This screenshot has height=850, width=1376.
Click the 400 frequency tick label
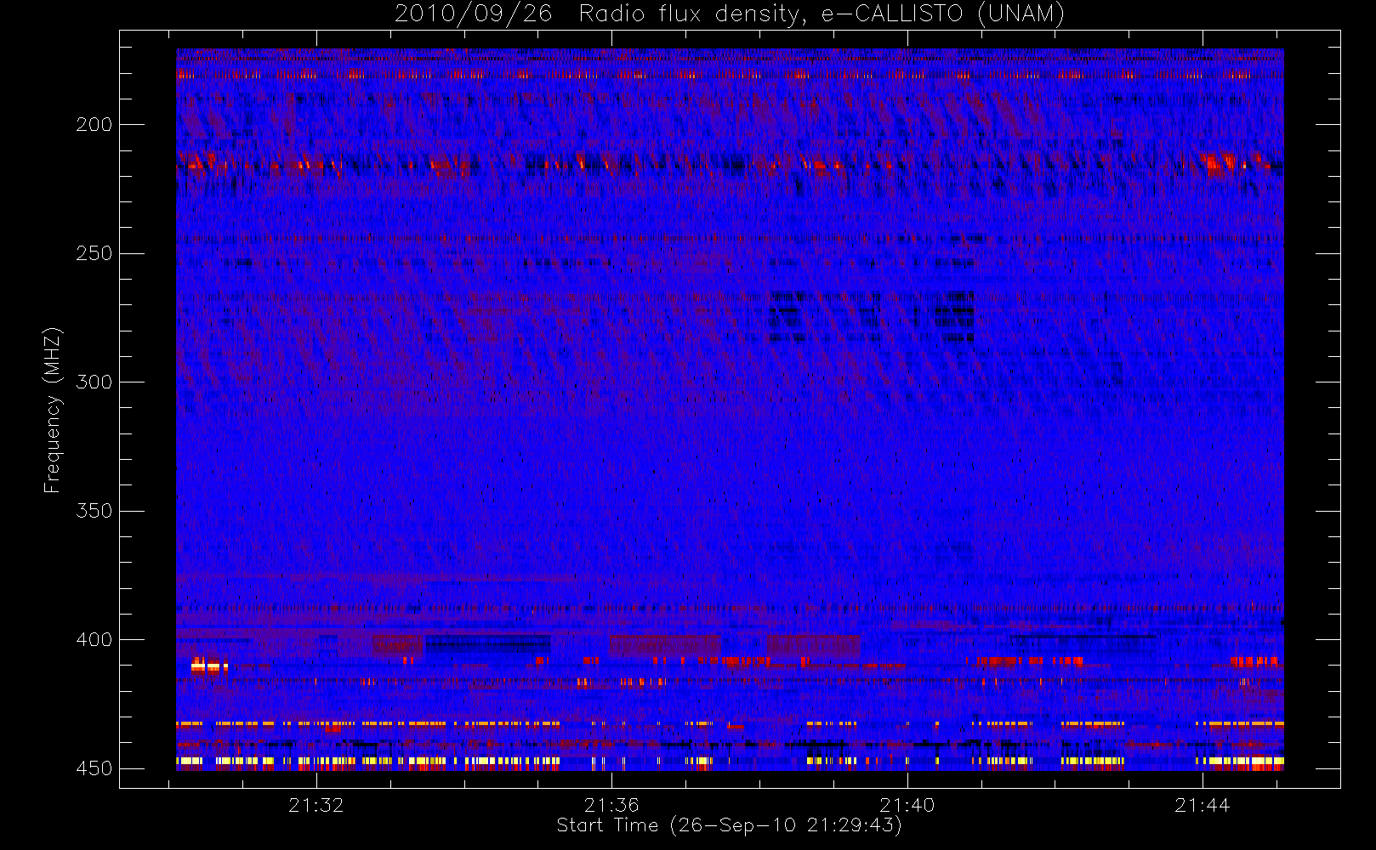(x=94, y=640)
